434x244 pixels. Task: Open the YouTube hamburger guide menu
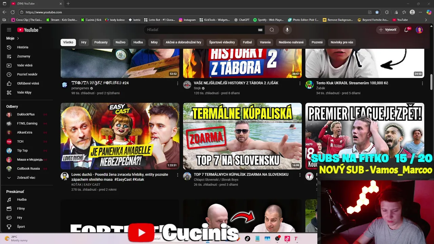point(9,30)
